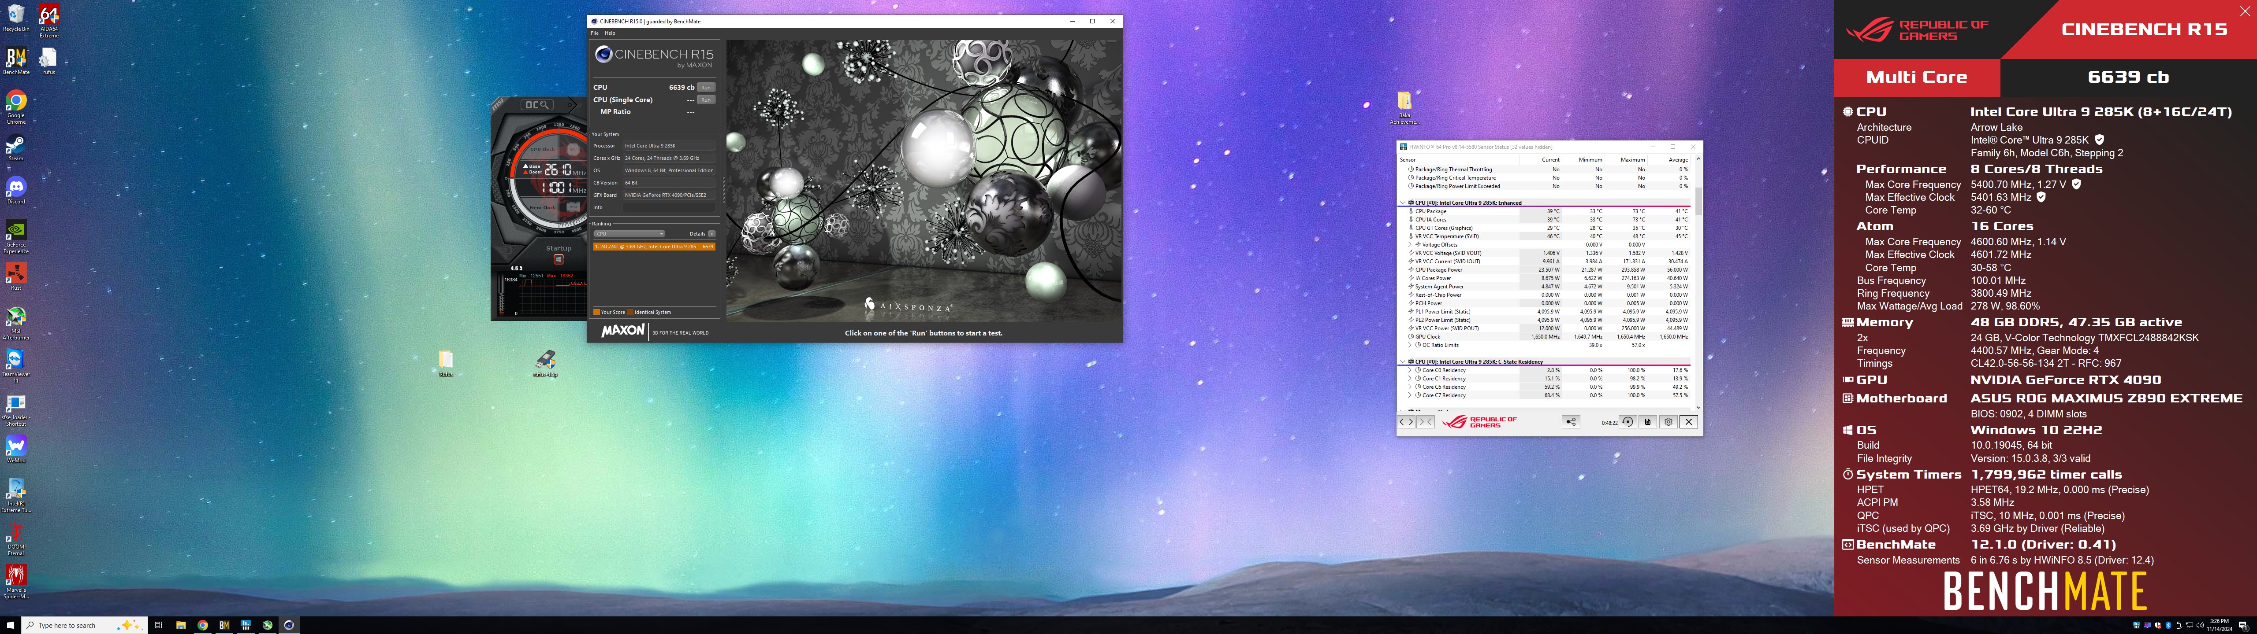Viewport: 2257px width, 634px height.
Task: Expand the Core C6 Residency row
Action: pyautogui.click(x=1410, y=387)
